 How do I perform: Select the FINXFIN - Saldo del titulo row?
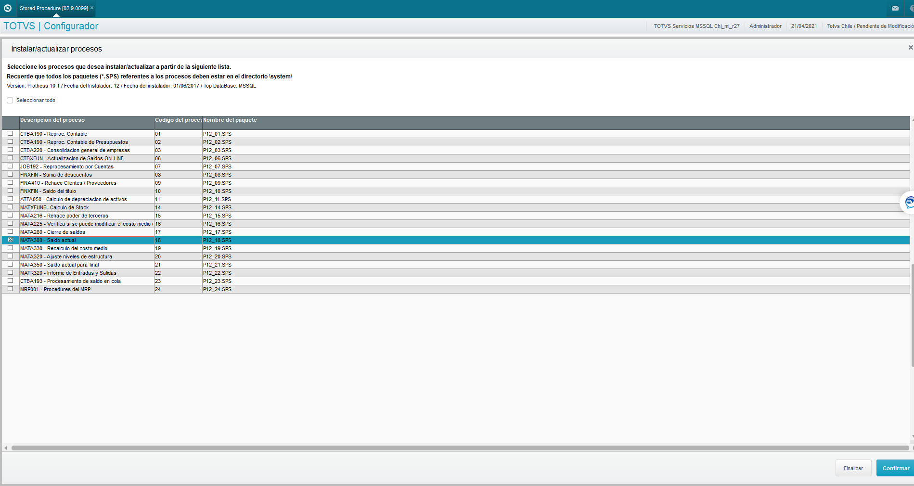click(456, 191)
